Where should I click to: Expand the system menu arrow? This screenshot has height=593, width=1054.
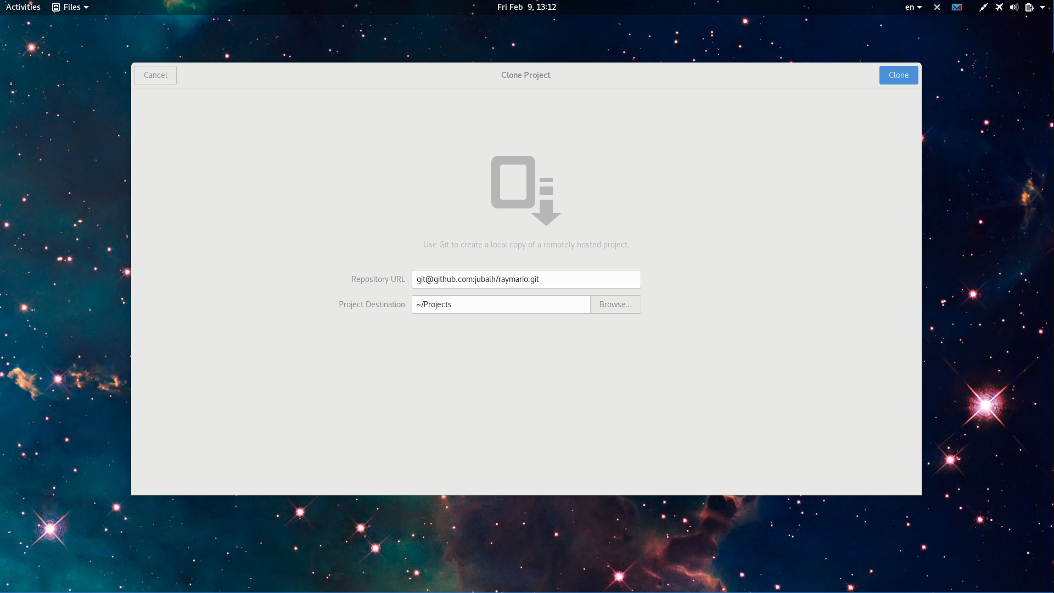click(x=1042, y=7)
